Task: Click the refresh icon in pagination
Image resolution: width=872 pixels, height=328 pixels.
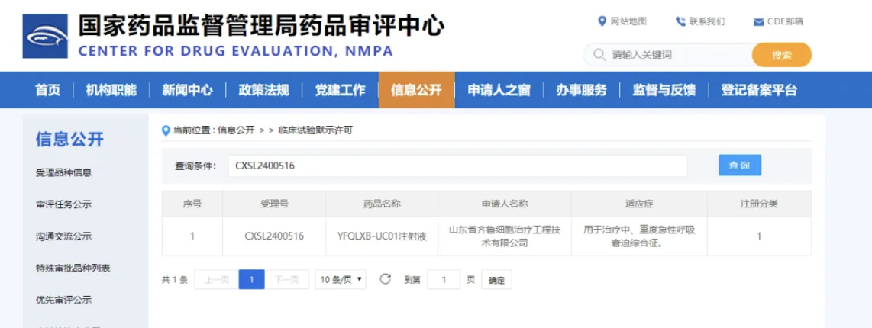Action: 386,279
